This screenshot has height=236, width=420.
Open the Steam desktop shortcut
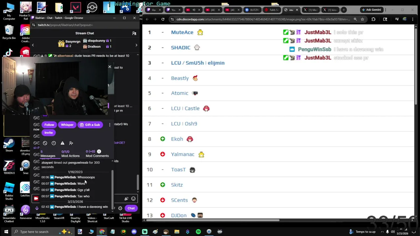click(x=9, y=145)
